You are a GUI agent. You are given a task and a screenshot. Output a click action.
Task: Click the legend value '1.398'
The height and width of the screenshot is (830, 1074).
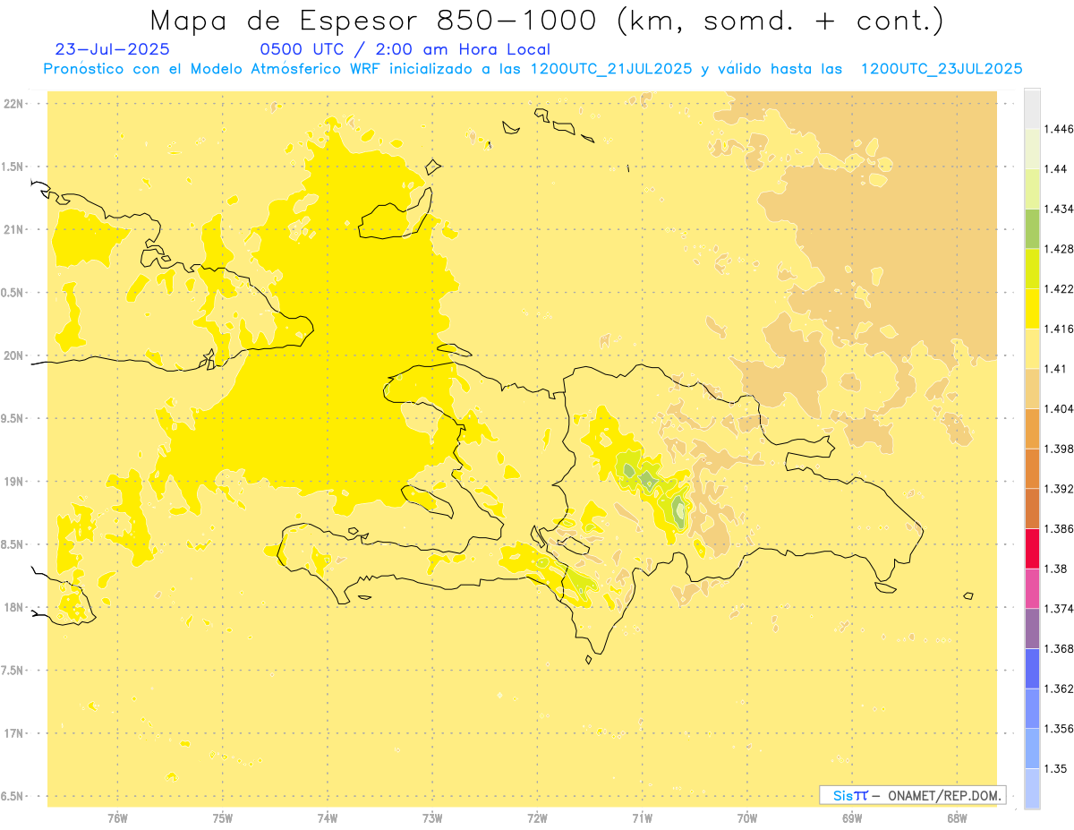[1059, 449]
